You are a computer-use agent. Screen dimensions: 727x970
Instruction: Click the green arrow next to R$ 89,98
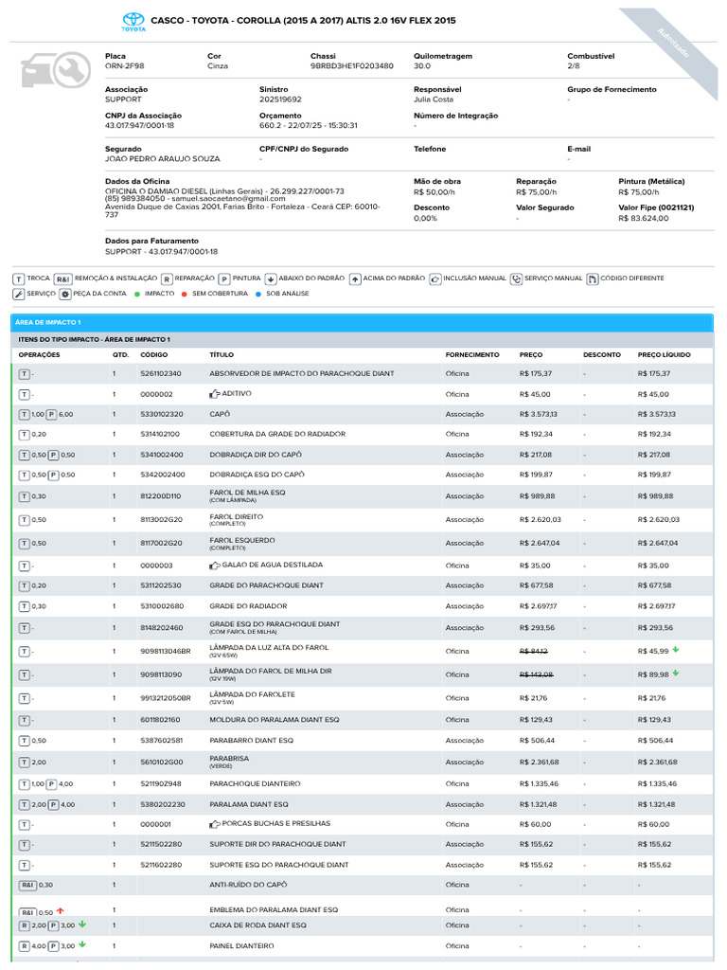click(x=676, y=674)
